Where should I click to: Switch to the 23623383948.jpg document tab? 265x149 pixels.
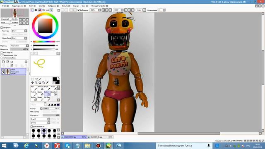74,137
